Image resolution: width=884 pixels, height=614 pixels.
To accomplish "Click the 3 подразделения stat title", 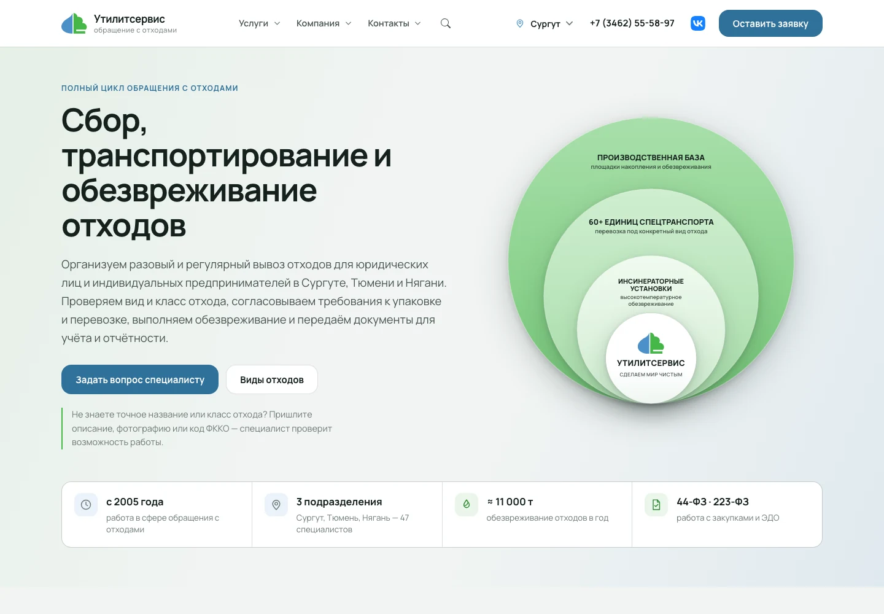I will tap(339, 502).
